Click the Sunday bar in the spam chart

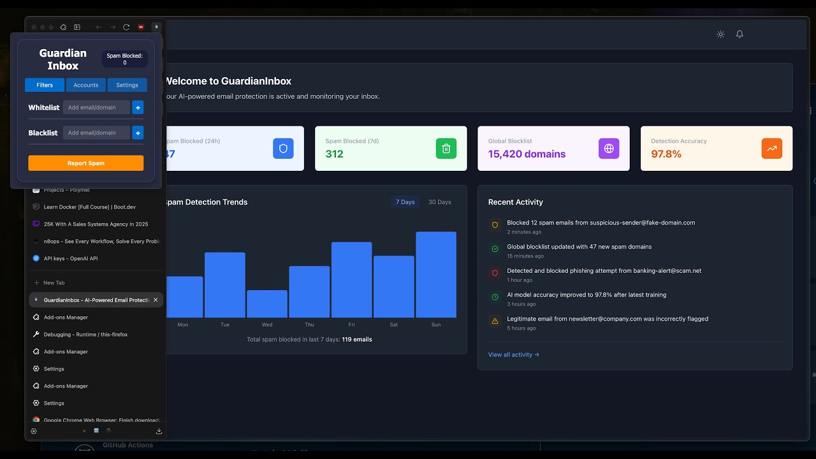pos(436,275)
